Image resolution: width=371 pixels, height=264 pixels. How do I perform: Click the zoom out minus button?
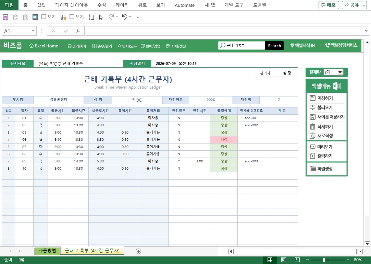pyautogui.click(x=307, y=260)
